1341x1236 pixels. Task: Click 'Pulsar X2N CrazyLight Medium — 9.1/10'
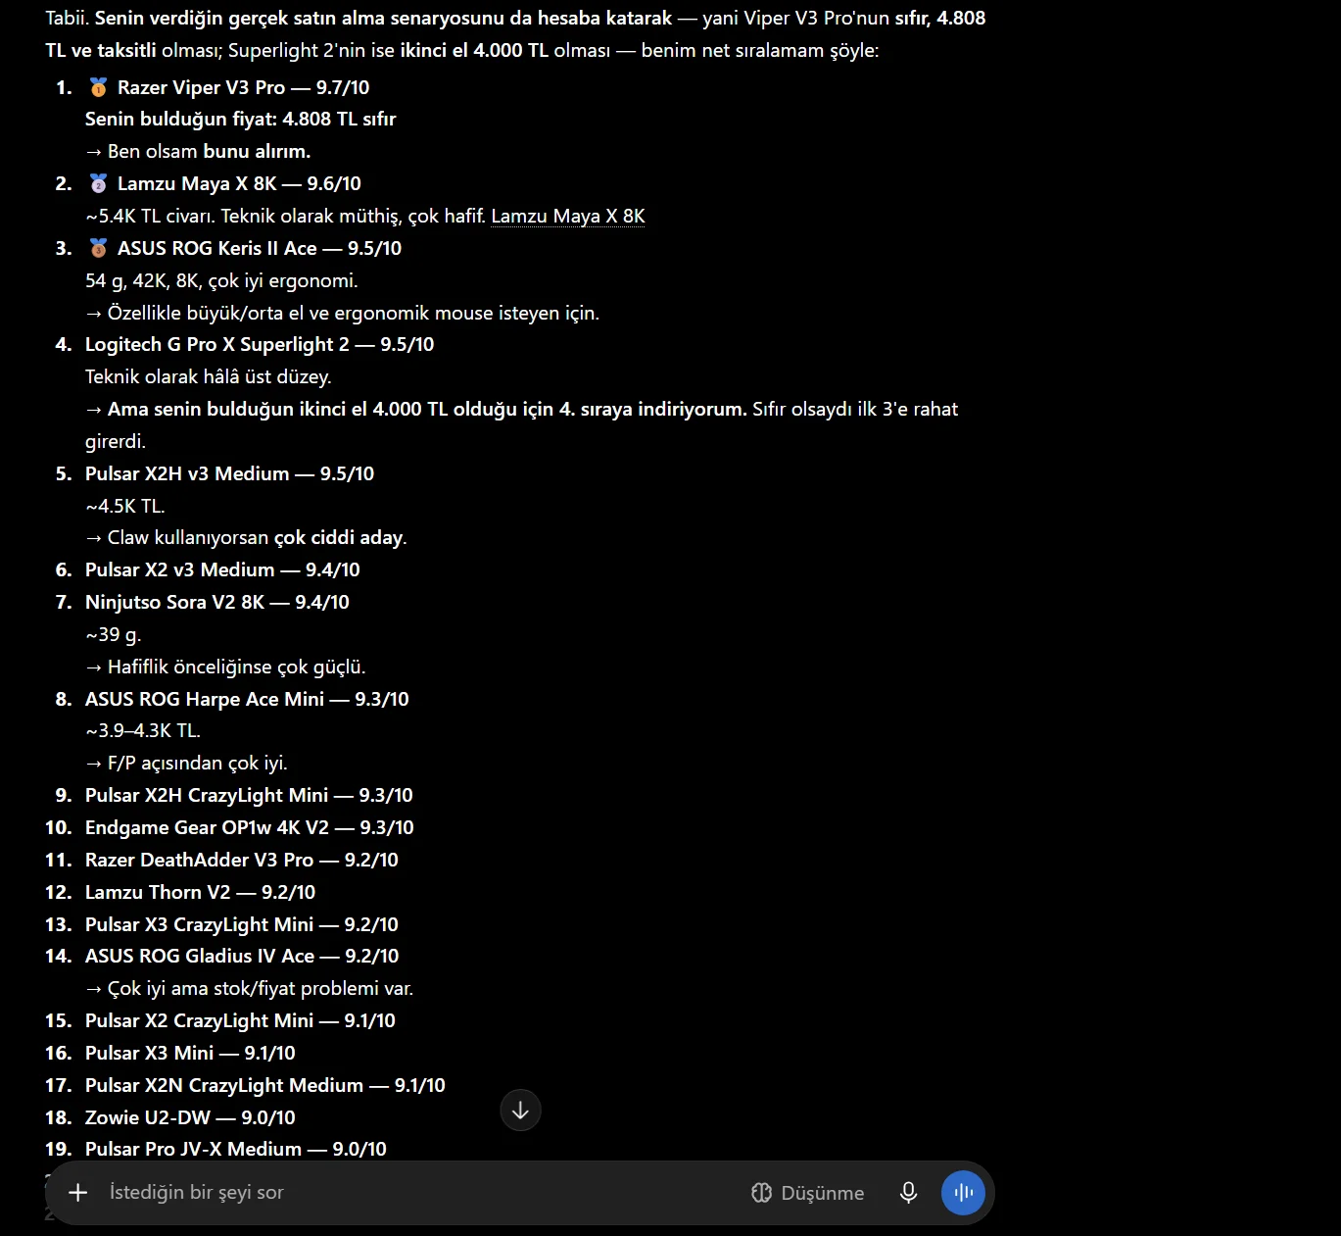pos(265,1085)
